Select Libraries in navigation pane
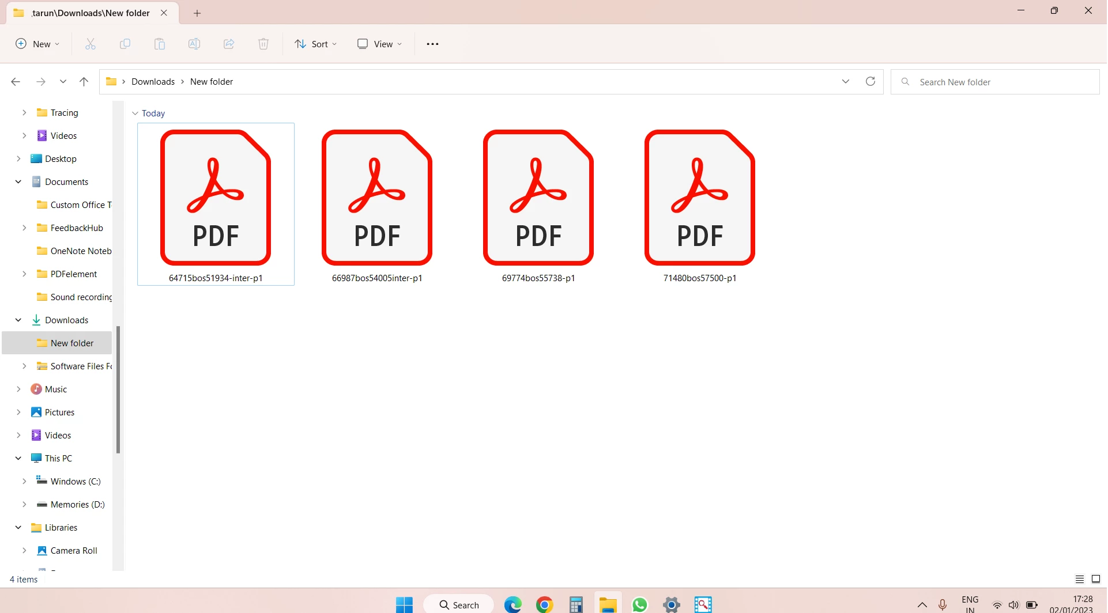 click(x=61, y=527)
